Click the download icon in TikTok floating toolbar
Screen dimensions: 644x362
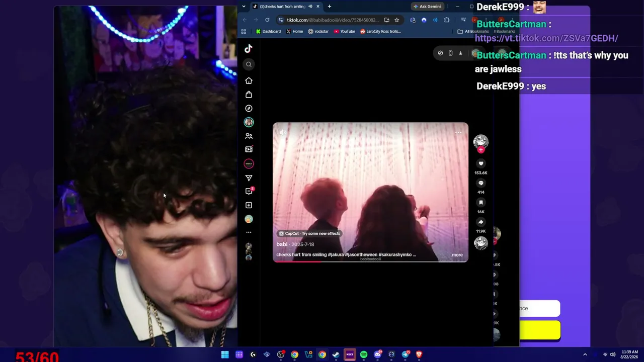[460, 53]
